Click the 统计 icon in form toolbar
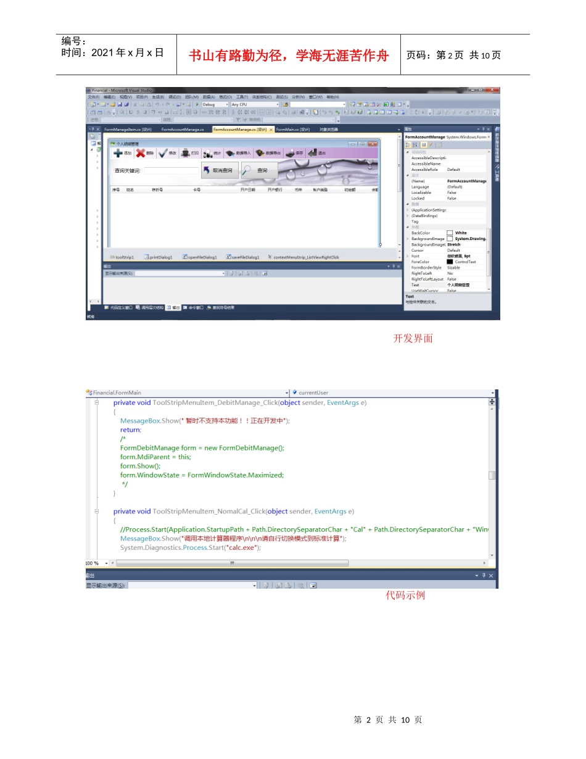 click(x=208, y=152)
